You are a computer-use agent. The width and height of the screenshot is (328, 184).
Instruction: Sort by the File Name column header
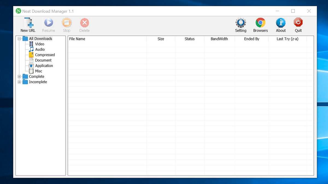click(x=77, y=39)
